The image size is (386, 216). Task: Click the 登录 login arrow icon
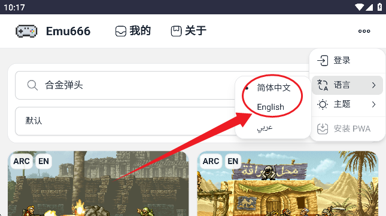click(x=323, y=60)
